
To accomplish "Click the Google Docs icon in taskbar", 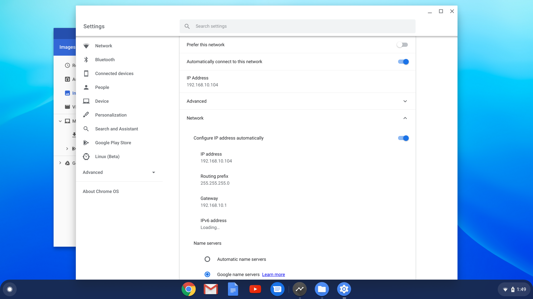I will [233, 289].
